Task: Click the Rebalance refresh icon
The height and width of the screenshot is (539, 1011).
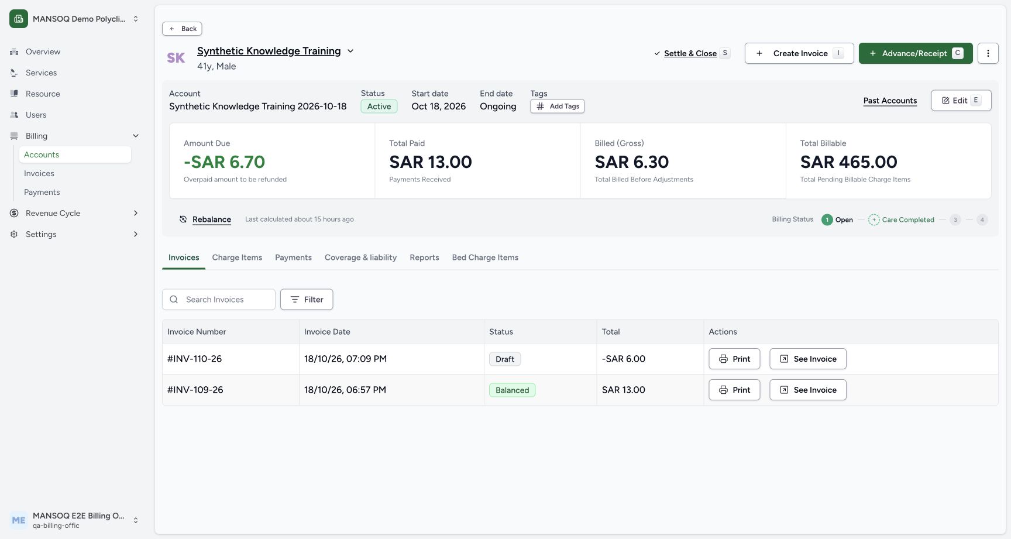Action: [x=183, y=219]
